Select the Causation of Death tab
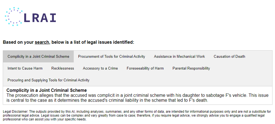 [x=229, y=56]
